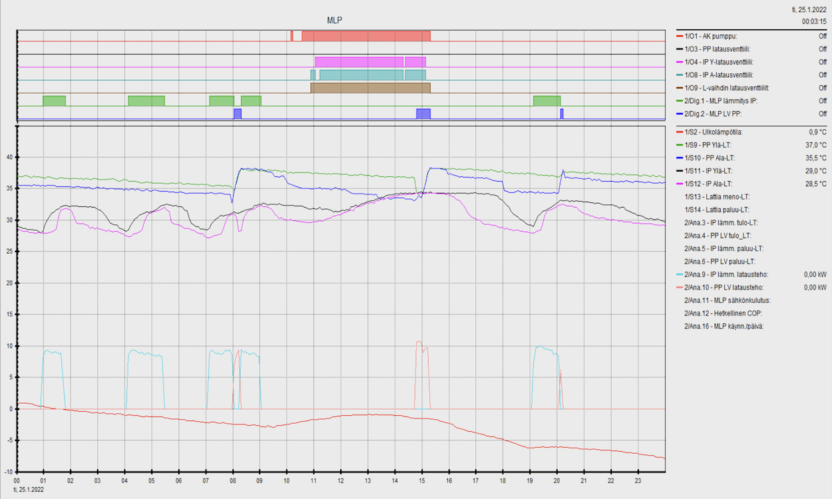Screen dimensions: 832x499
Task: Click the 00:03:15 time readout
Action: point(814,22)
